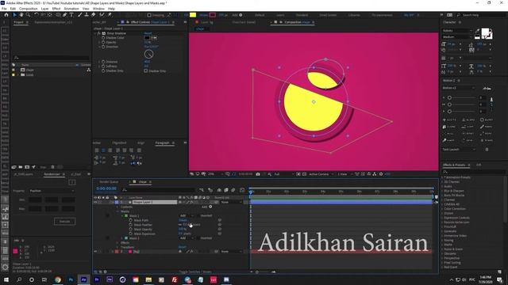Open taskbar search
Image resolution: width=508 pixels, height=285 pixels.
point(19,279)
